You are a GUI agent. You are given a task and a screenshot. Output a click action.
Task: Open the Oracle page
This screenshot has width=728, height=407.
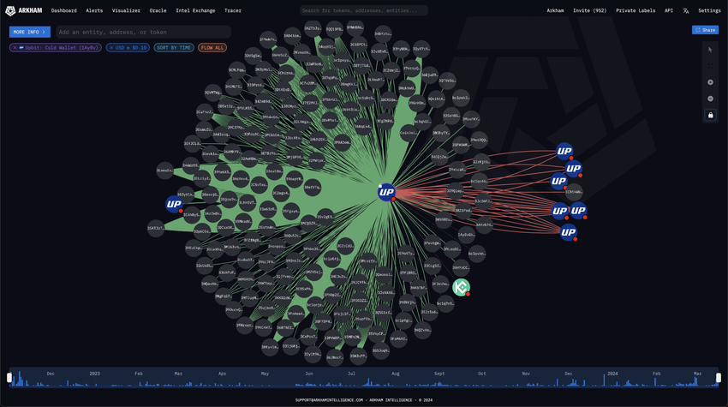(158, 10)
